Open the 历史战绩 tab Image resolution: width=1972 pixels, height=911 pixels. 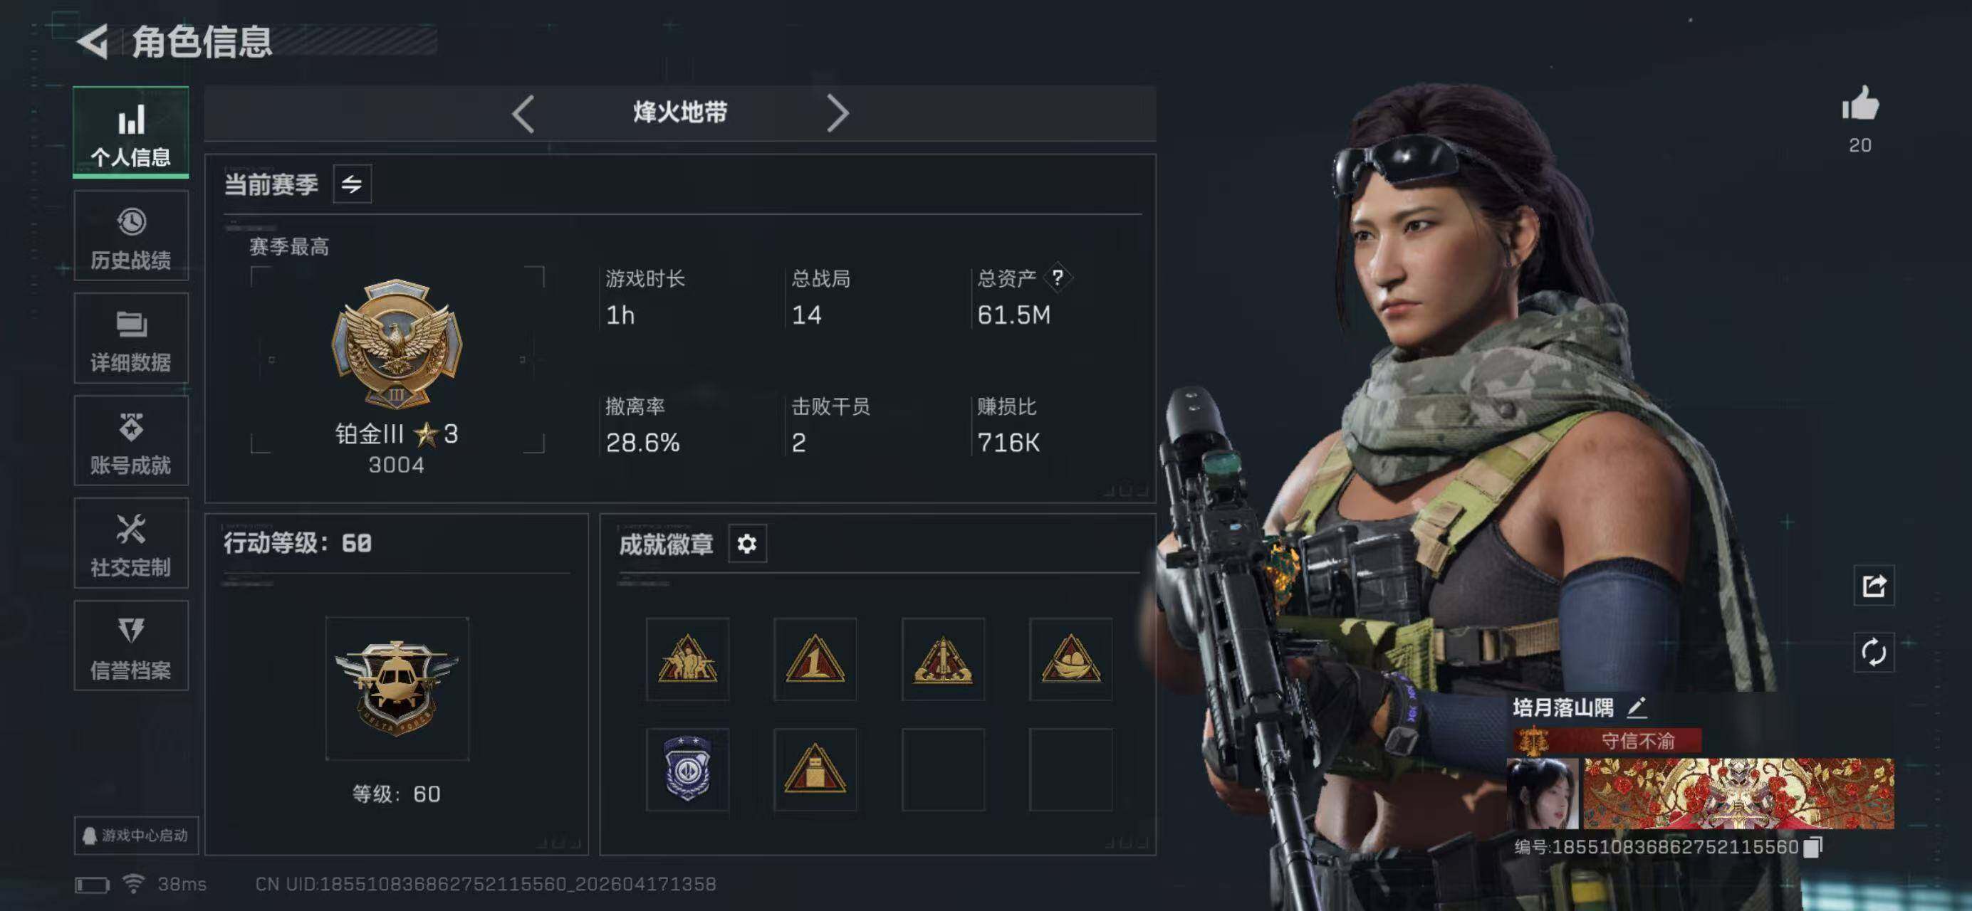131,236
